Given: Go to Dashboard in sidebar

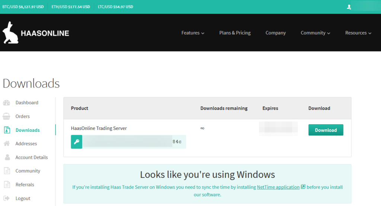Looking at the screenshot, I should pyautogui.click(x=27, y=103).
